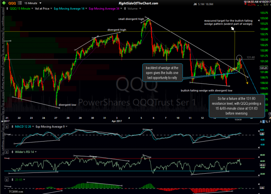Click the QQQ ticker symbol
Image resolution: width=271 pixels, height=194 pixels.
coord(12,3)
